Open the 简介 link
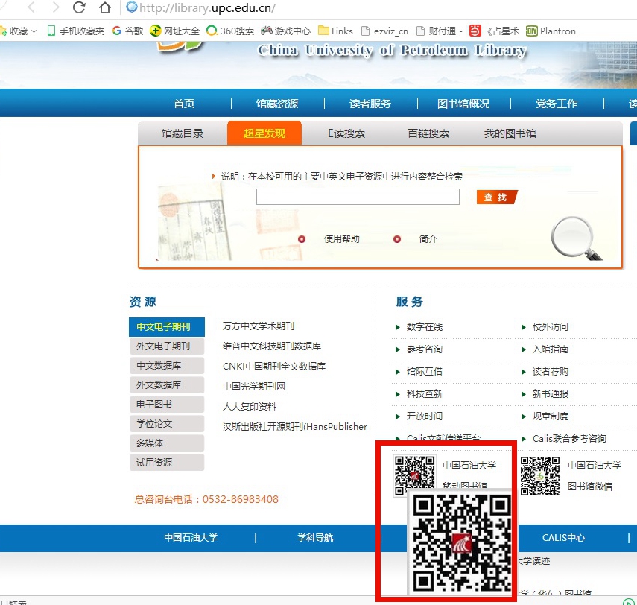This screenshot has width=637, height=605. coord(428,239)
